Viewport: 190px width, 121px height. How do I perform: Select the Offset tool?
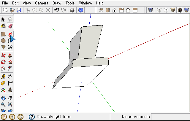(x=10, y=69)
